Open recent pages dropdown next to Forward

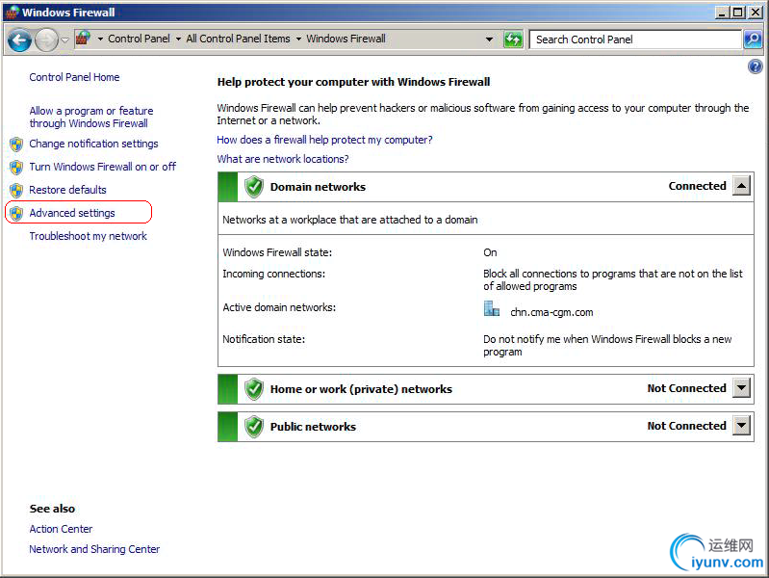[64, 40]
